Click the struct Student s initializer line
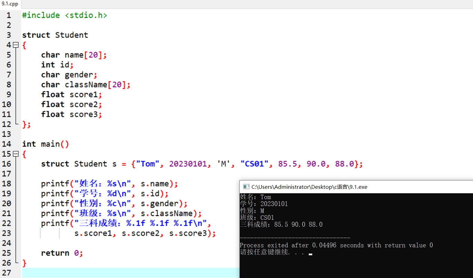Viewport: 473px width, 278px height. (202, 164)
